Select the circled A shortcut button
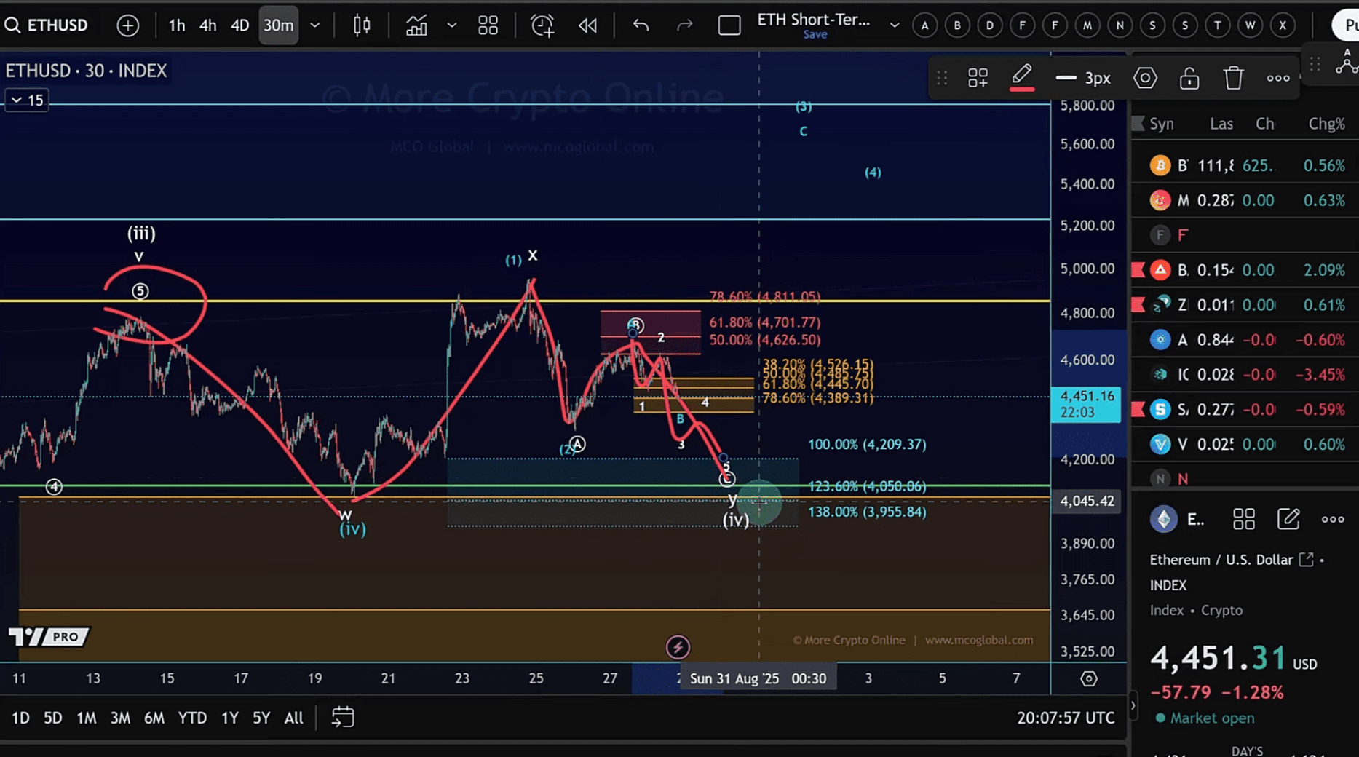1359x757 pixels. pyautogui.click(x=925, y=25)
